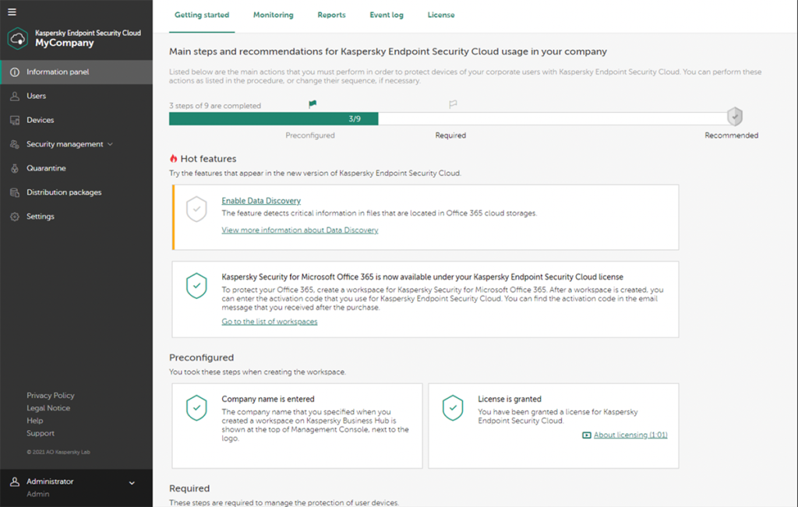The width and height of the screenshot is (798, 507).
Task: Click the green Preconfigured flag marker
Action: (x=312, y=104)
